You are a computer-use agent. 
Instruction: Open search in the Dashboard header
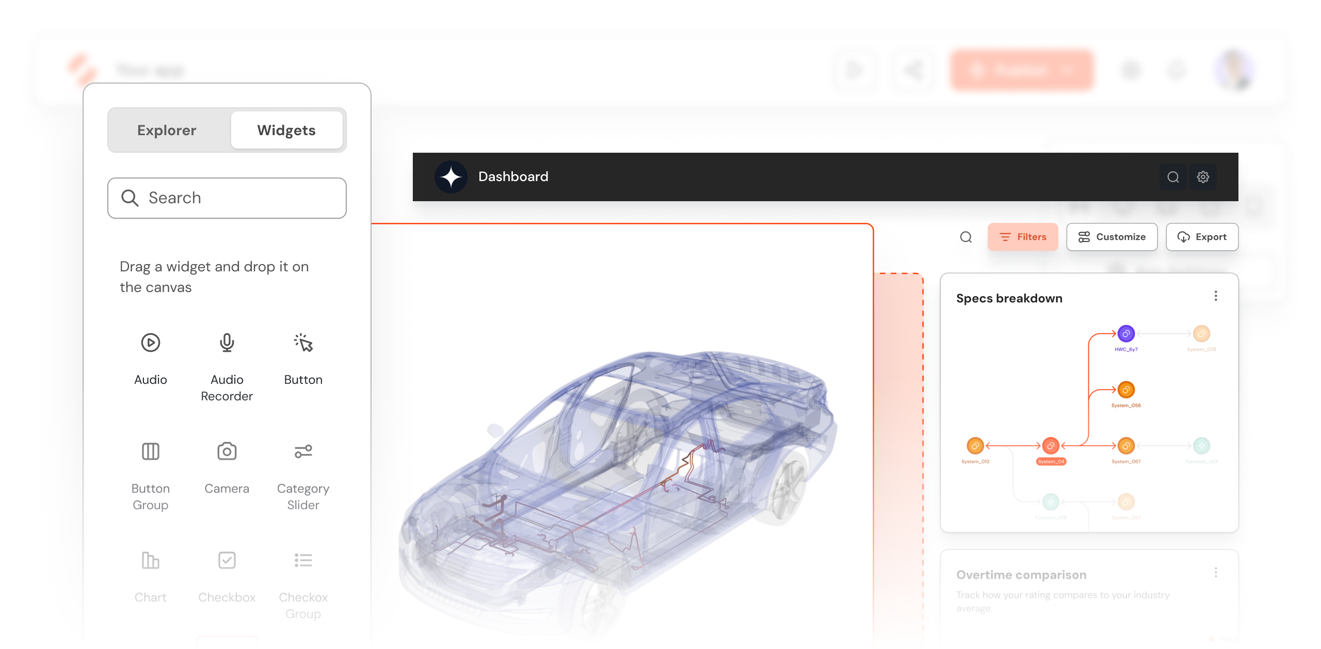1173,176
